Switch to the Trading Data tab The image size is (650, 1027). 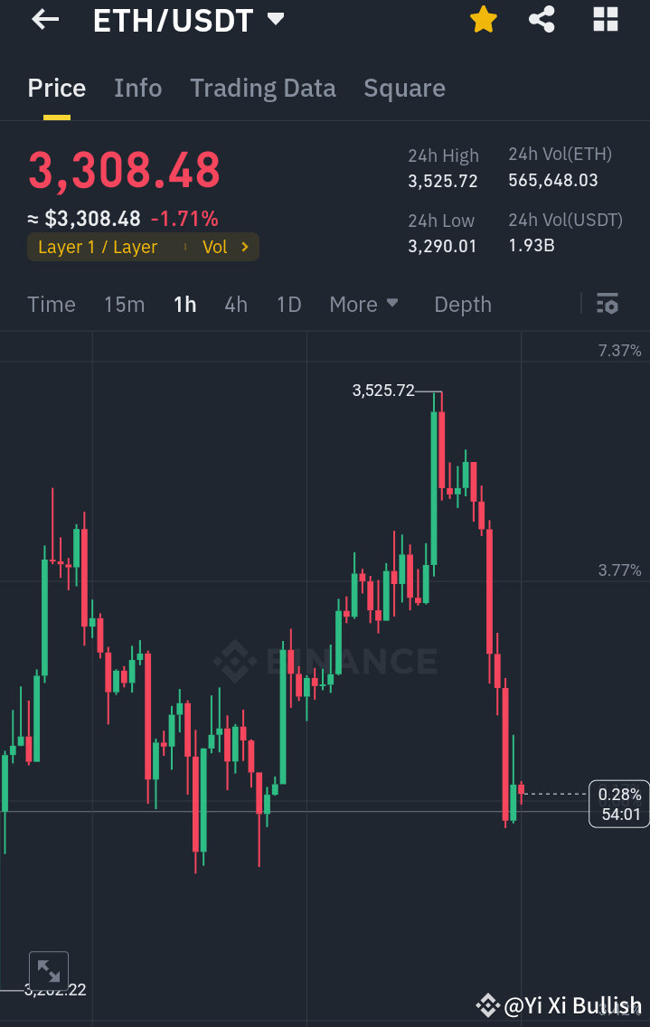(x=263, y=88)
